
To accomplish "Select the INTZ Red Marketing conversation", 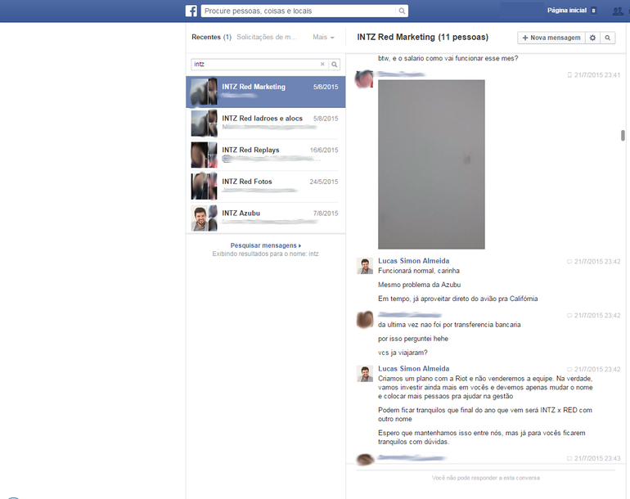I will click(266, 92).
